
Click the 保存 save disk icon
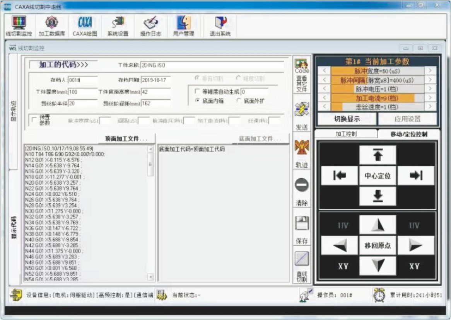[x=302, y=223]
